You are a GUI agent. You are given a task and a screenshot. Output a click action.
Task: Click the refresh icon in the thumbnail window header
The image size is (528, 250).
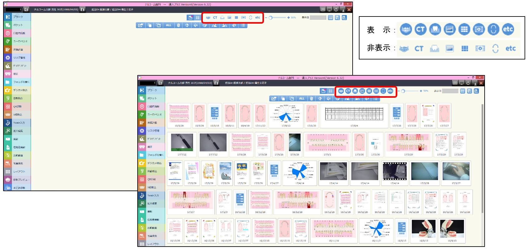click(468, 83)
